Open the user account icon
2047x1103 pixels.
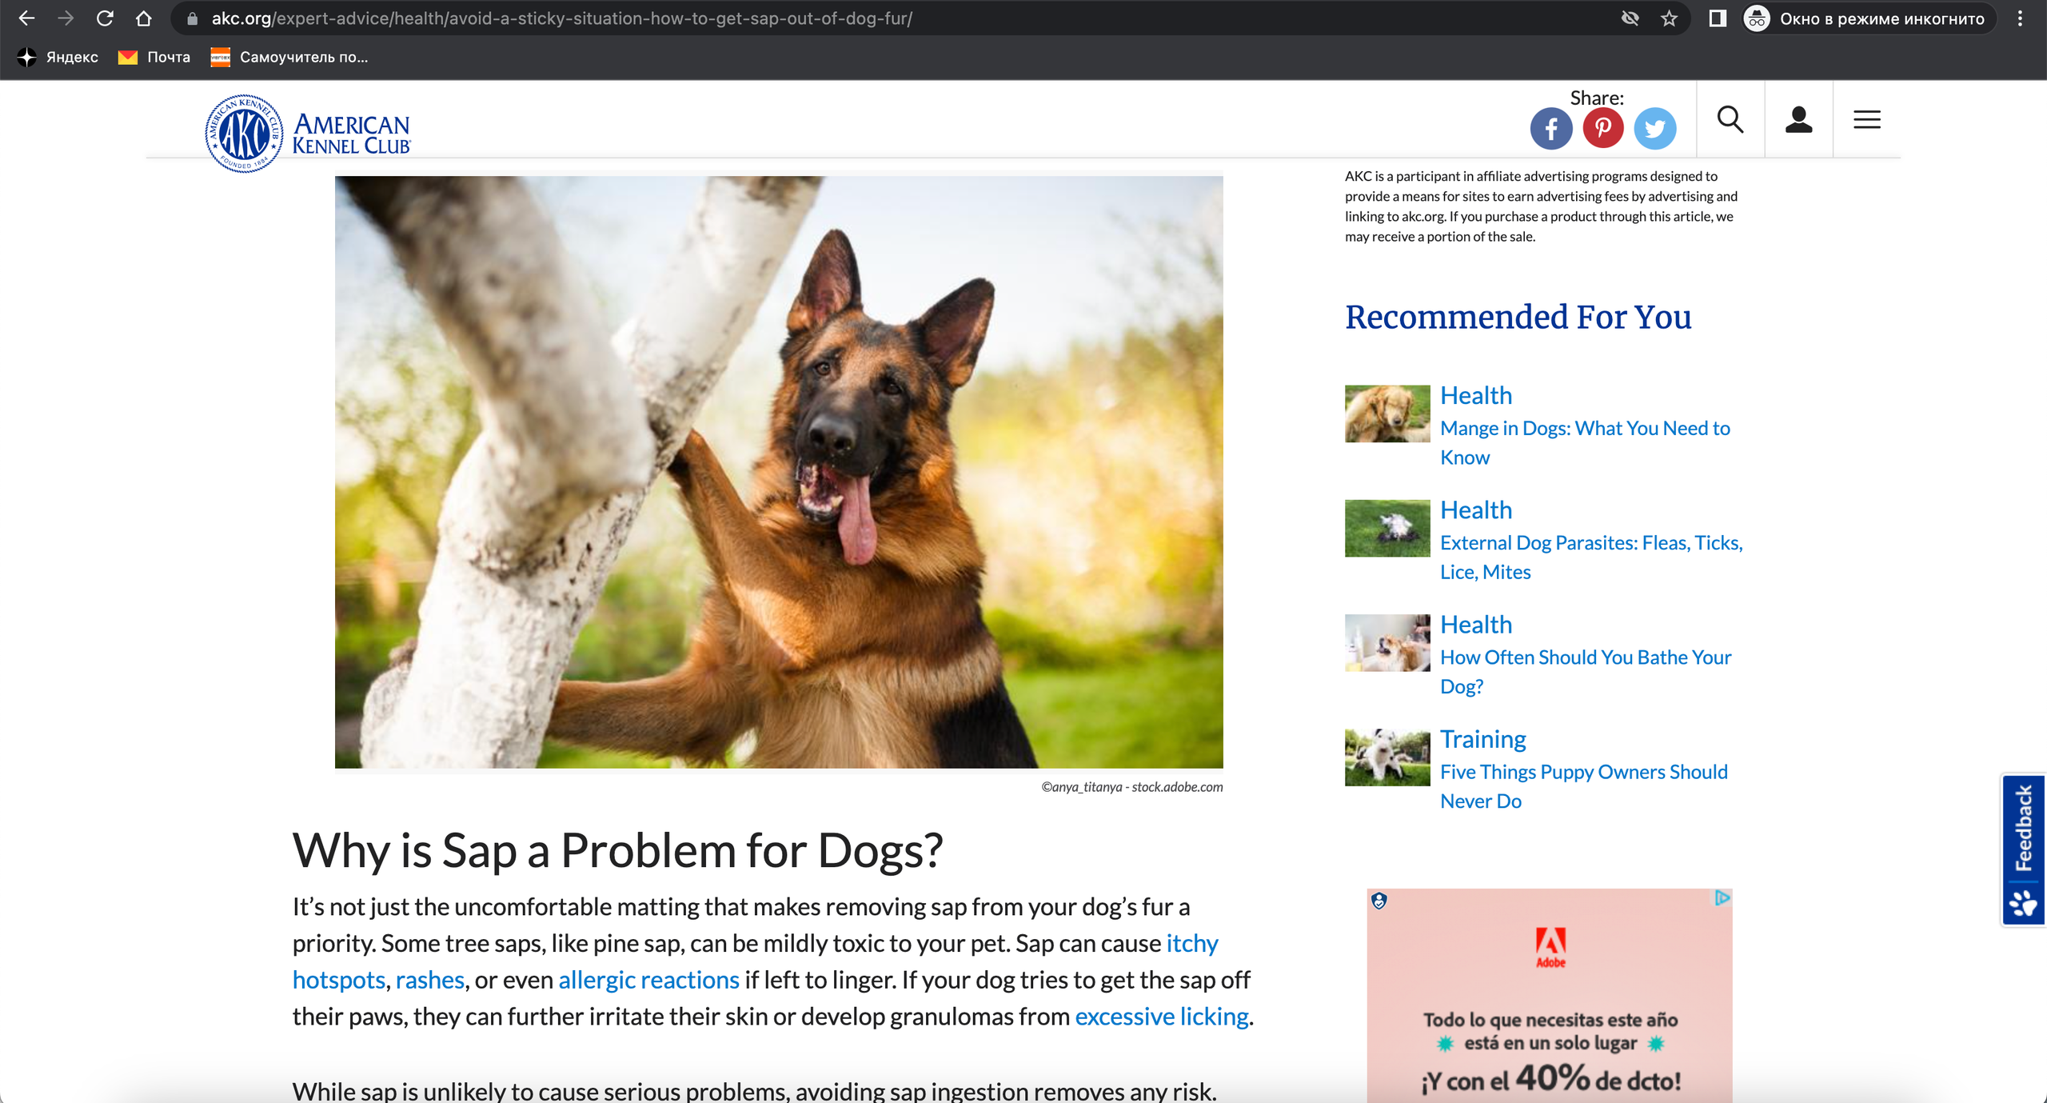click(x=1798, y=120)
